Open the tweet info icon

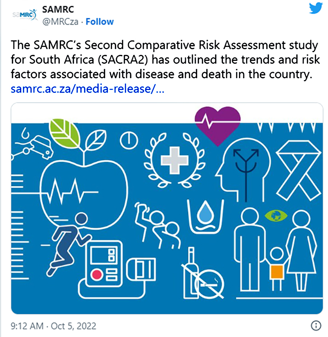click(316, 326)
